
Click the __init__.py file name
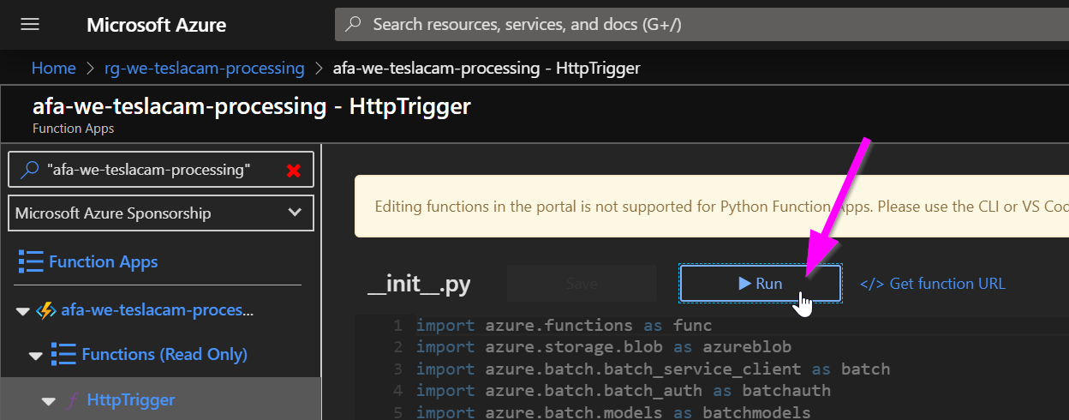[419, 284]
